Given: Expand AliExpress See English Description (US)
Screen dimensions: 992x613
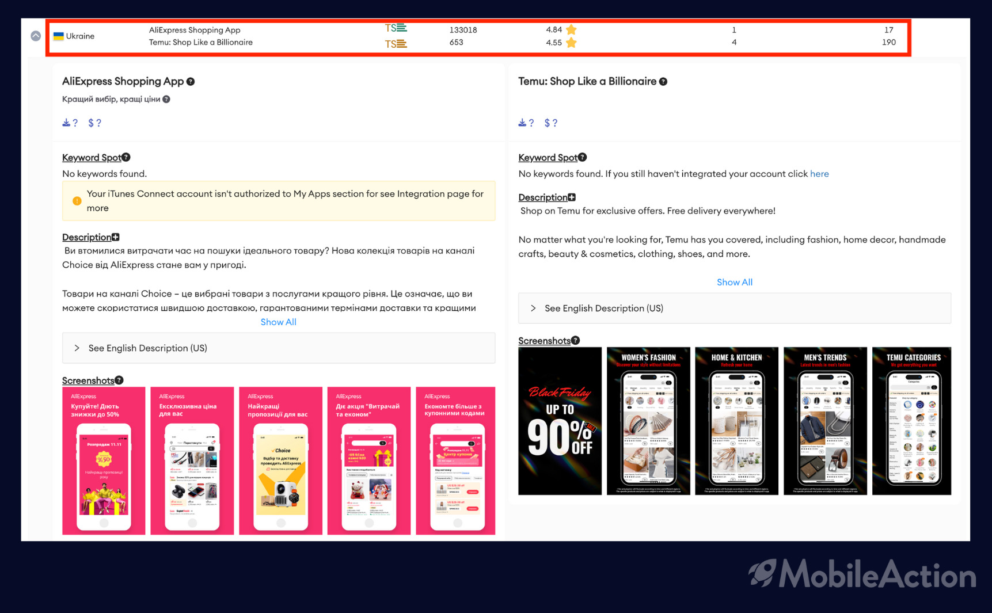Looking at the screenshot, I should point(279,348).
